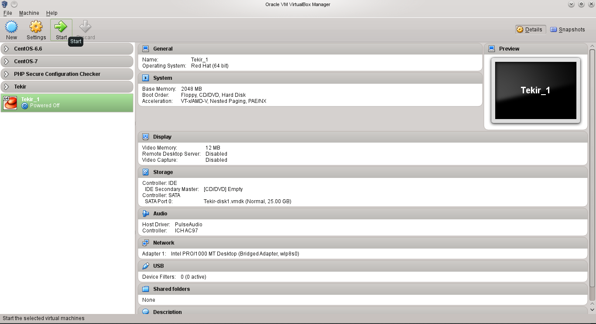The height and width of the screenshot is (324, 596).
Task: Click the Red Hat OS icon of Tekir_1
Action: click(10, 103)
